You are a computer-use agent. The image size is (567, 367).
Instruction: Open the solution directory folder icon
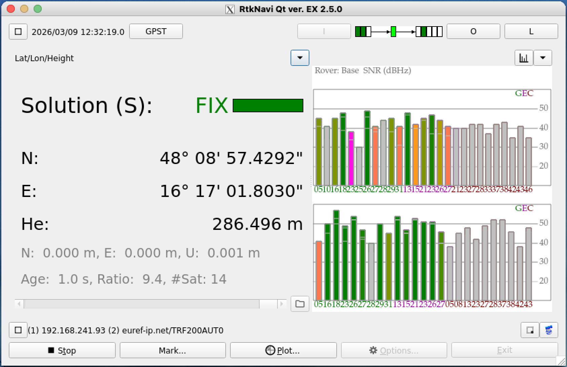click(x=300, y=304)
